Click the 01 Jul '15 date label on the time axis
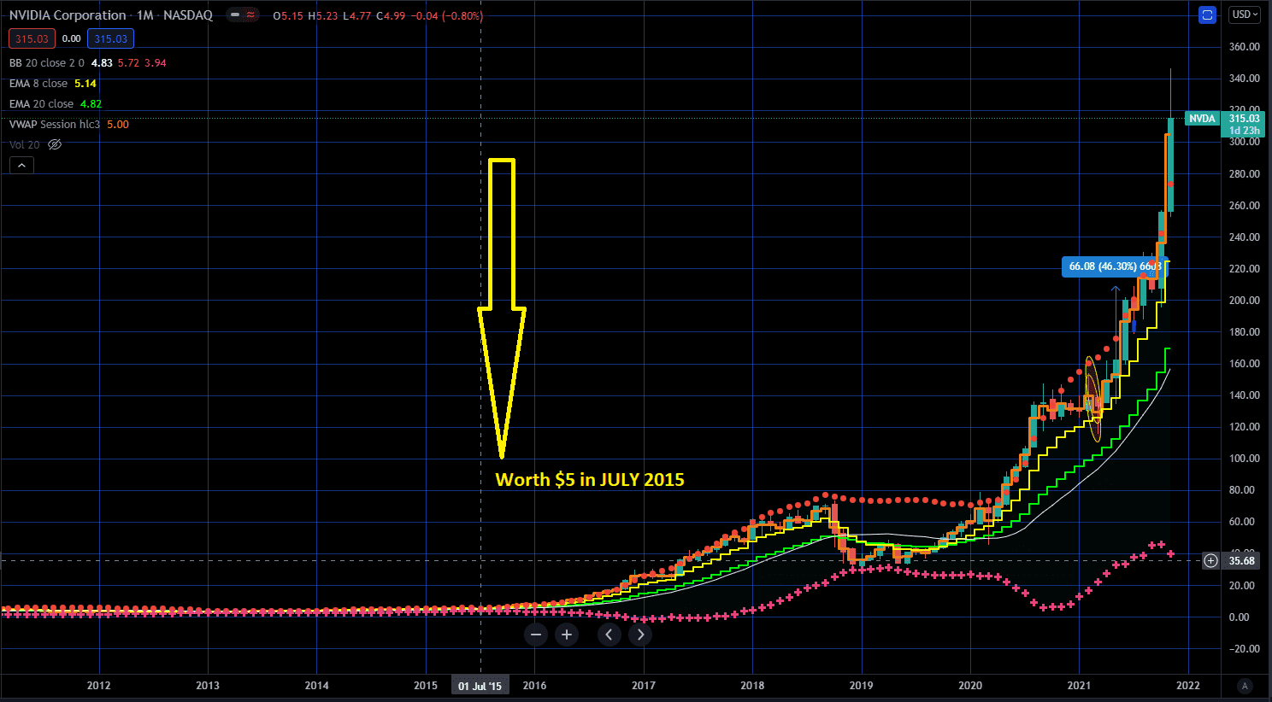1272x702 pixels. tap(480, 686)
